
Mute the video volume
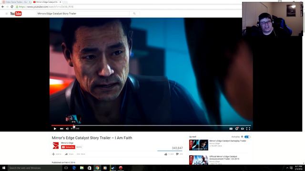coord(67,129)
